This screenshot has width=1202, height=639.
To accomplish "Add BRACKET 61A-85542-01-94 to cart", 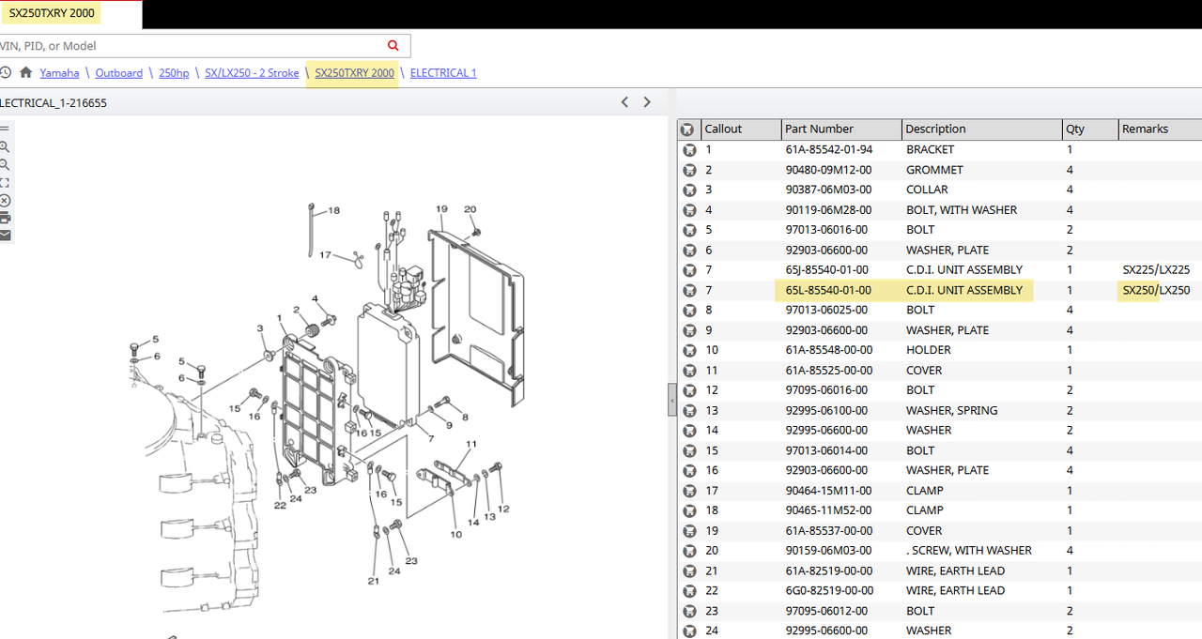I will pyautogui.click(x=688, y=149).
